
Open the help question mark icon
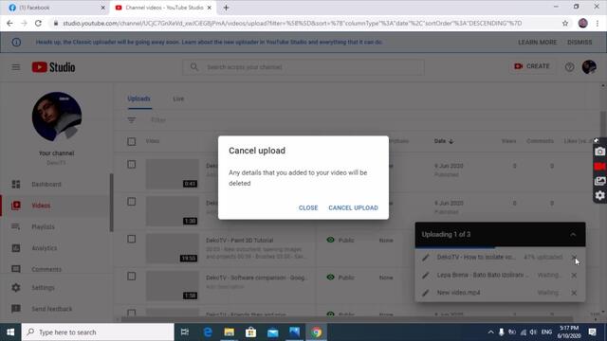pos(569,67)
